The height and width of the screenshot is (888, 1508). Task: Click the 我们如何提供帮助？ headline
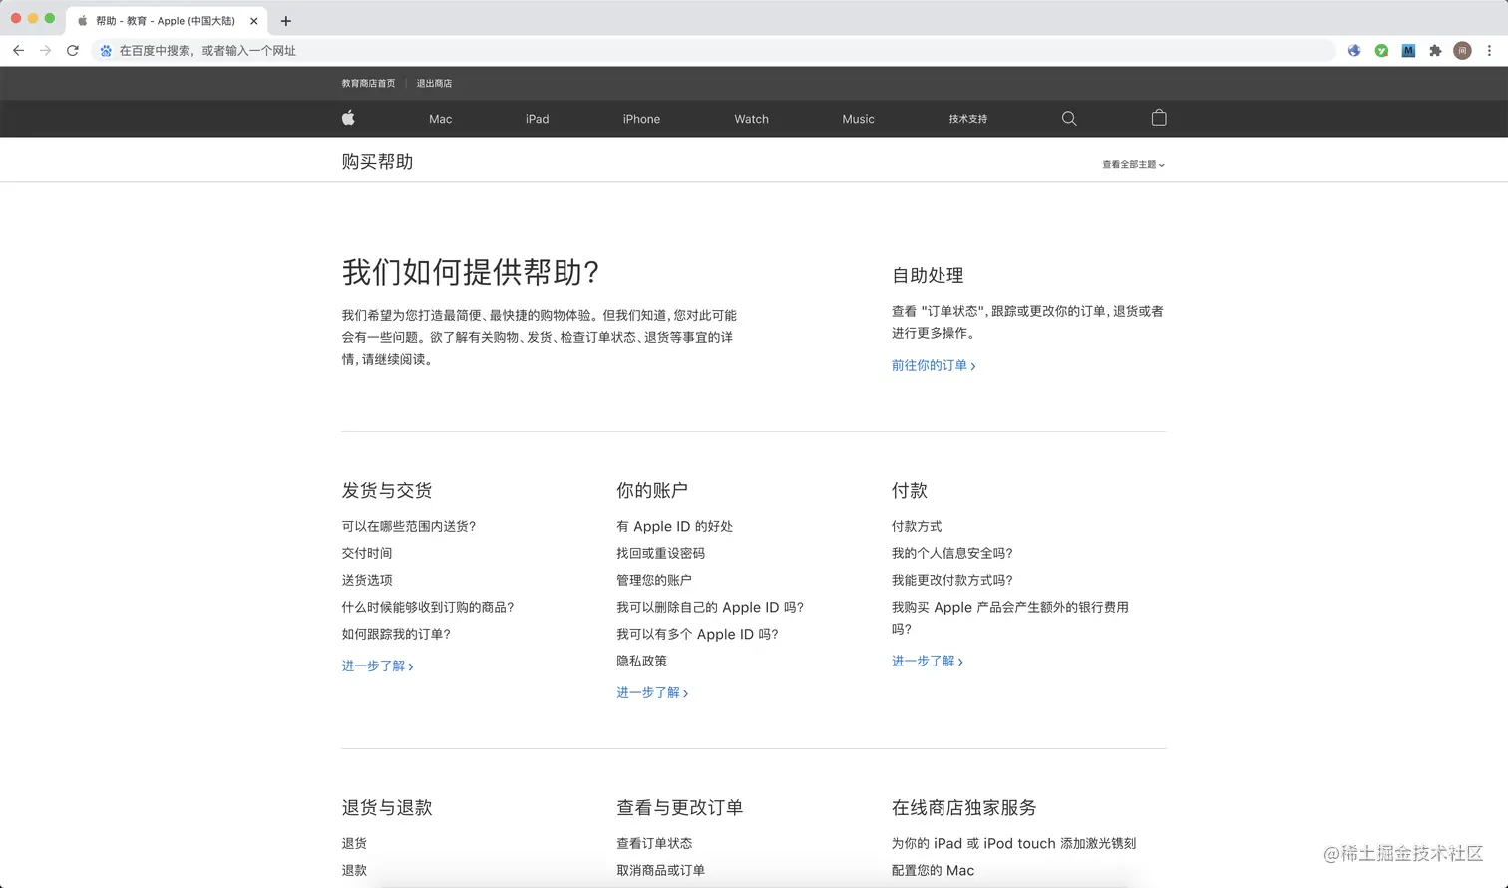(471, 272)
